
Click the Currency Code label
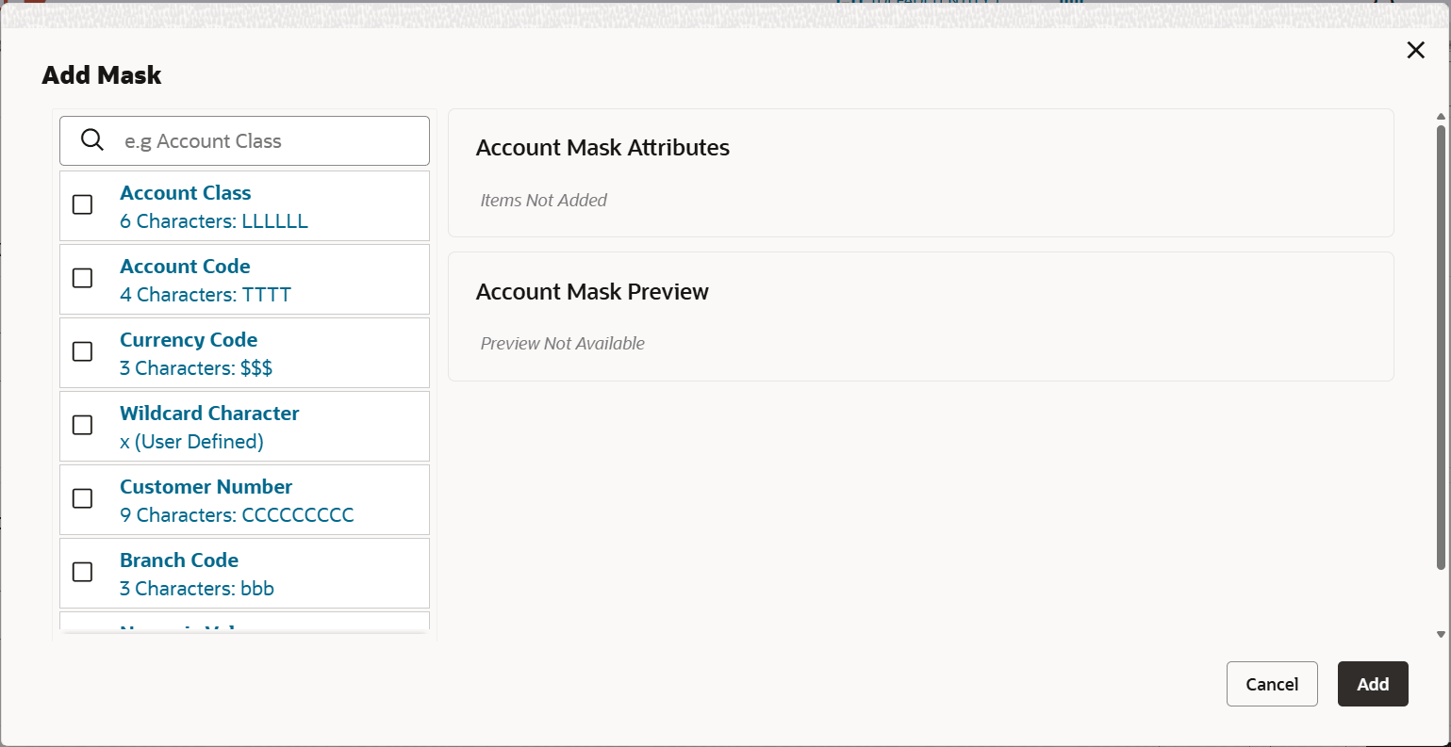point(189,340)
